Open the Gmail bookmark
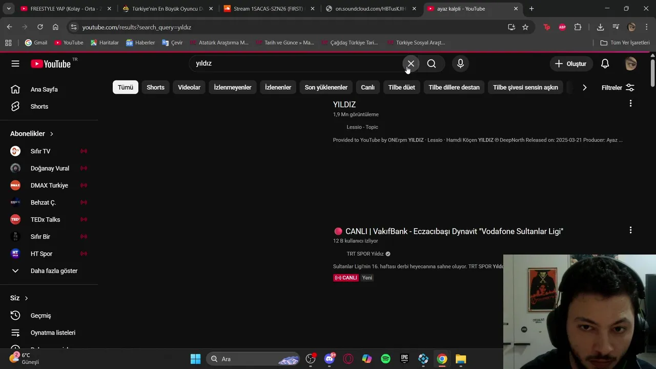 36,43
